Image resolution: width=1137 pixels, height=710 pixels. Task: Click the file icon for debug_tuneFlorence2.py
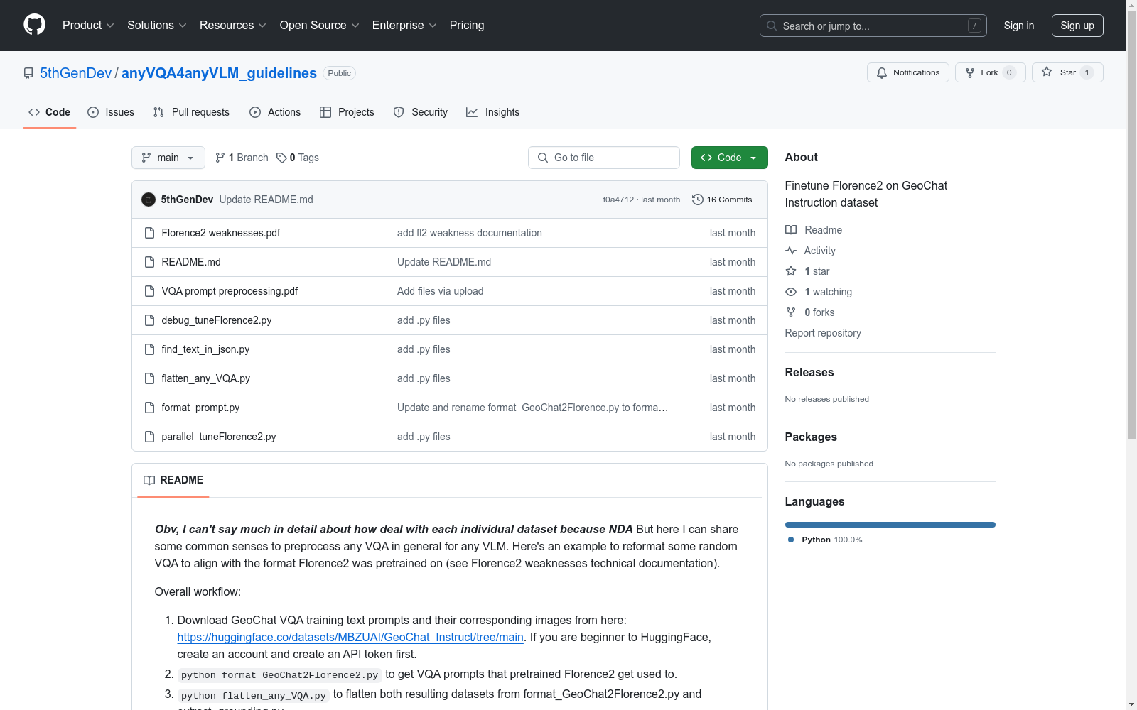[x=149, y=320]
